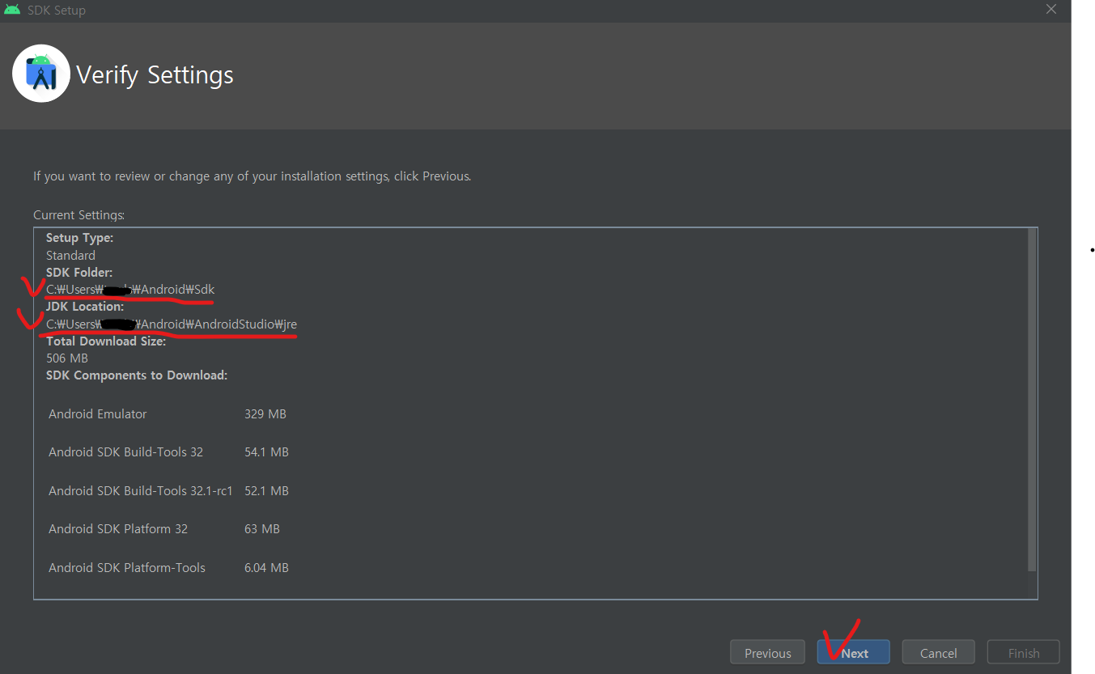The width and height of the screenshot is (1095, 674).
Task: Click the 6.04 MB size value
Action: click(266, 567)
